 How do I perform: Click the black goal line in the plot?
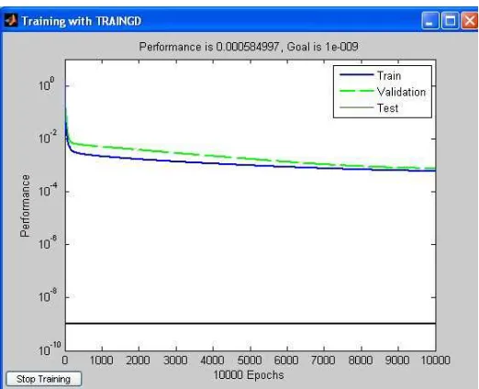[251, 323]
